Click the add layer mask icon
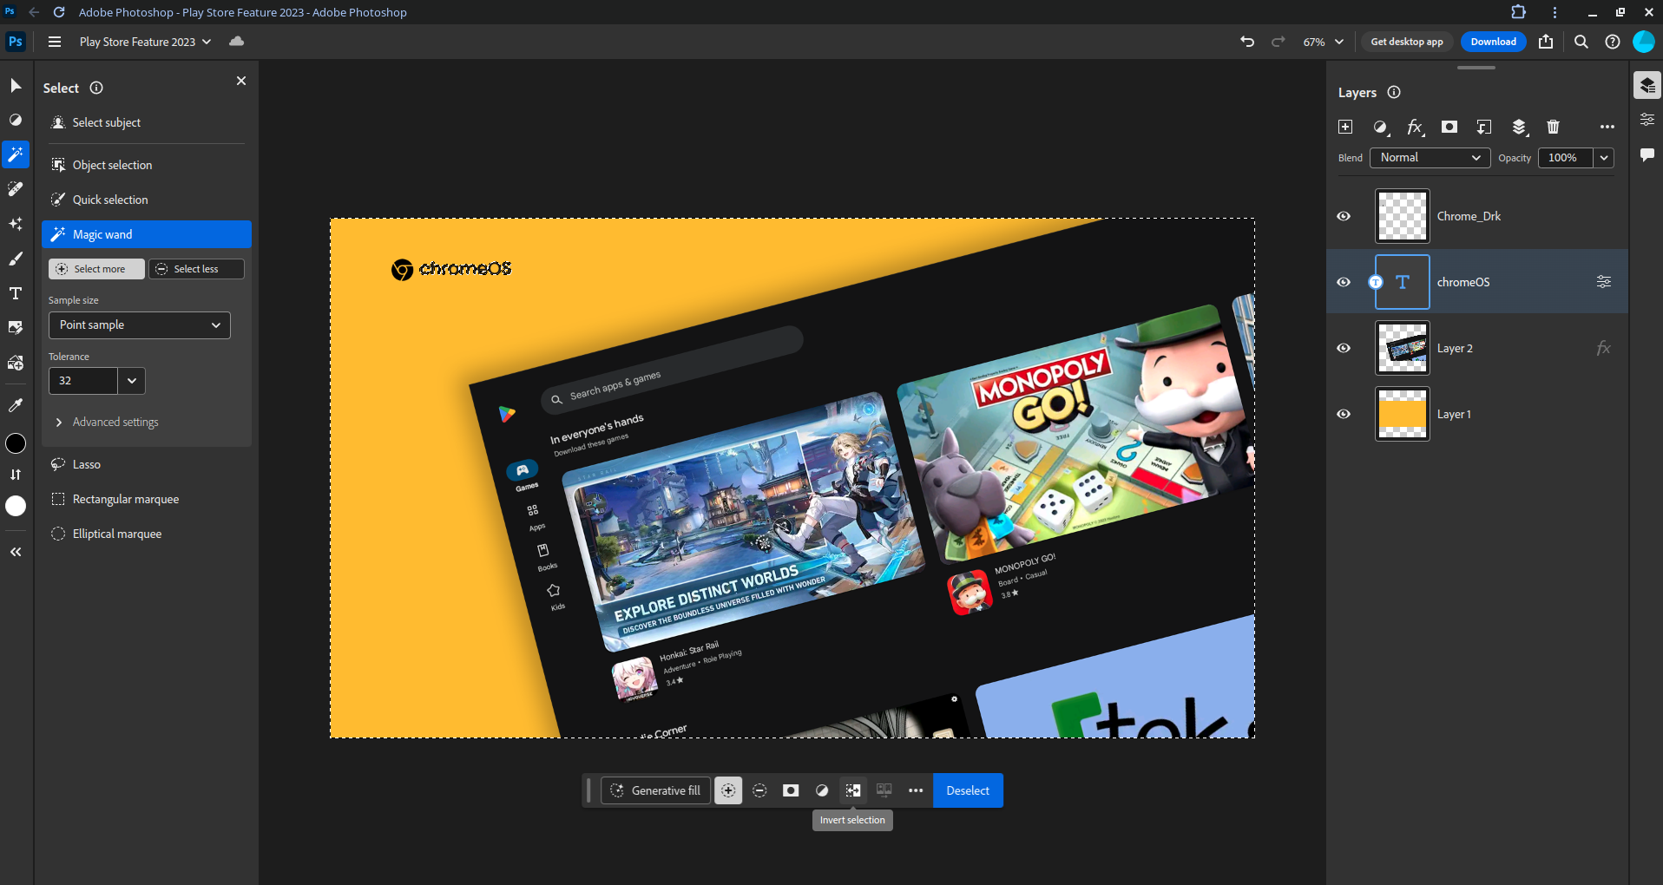Screen dimensions: 1663x885 (x=1449, y=127)
